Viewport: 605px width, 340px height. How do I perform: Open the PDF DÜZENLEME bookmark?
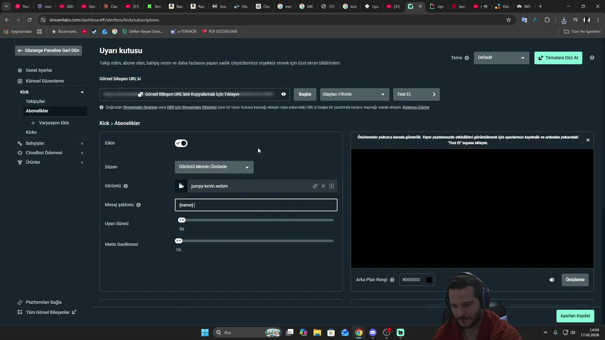pyautogui.click(x=220, y=32)
